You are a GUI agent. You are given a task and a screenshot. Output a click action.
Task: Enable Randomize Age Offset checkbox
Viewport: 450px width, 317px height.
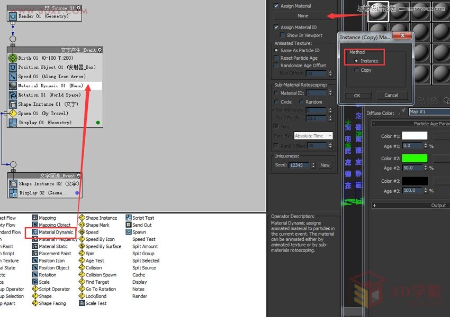click(276, 66)
